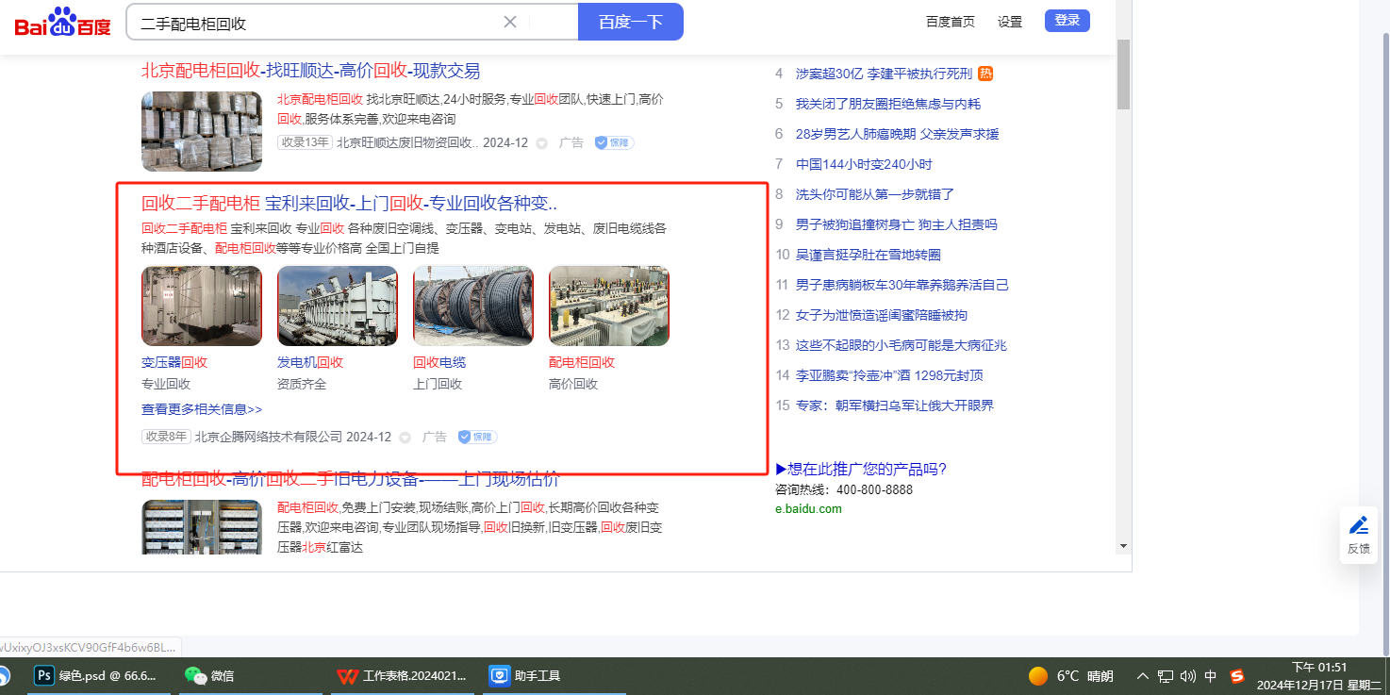Click the 保障 badge on the 北京企腾网络 ad
1390x695 pixels.
(478, 437)
